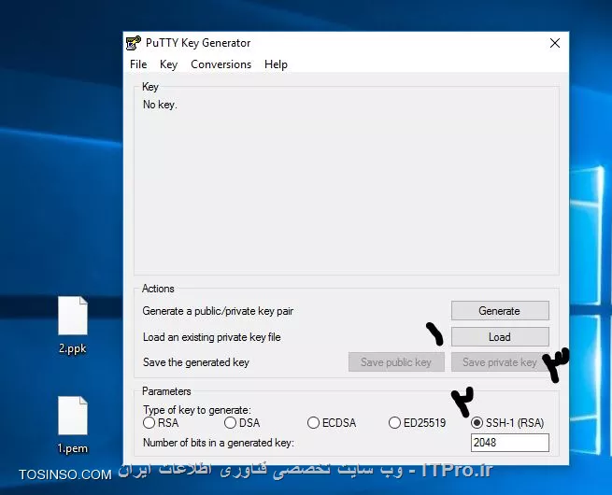
Task: Click the 'Generate a public/private key pair' label
Action: (218, 311)
